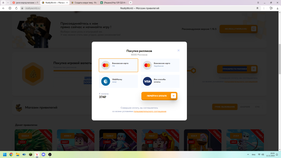
Task: Open the browser hamburger menu
Action: (x=258, y=3)
